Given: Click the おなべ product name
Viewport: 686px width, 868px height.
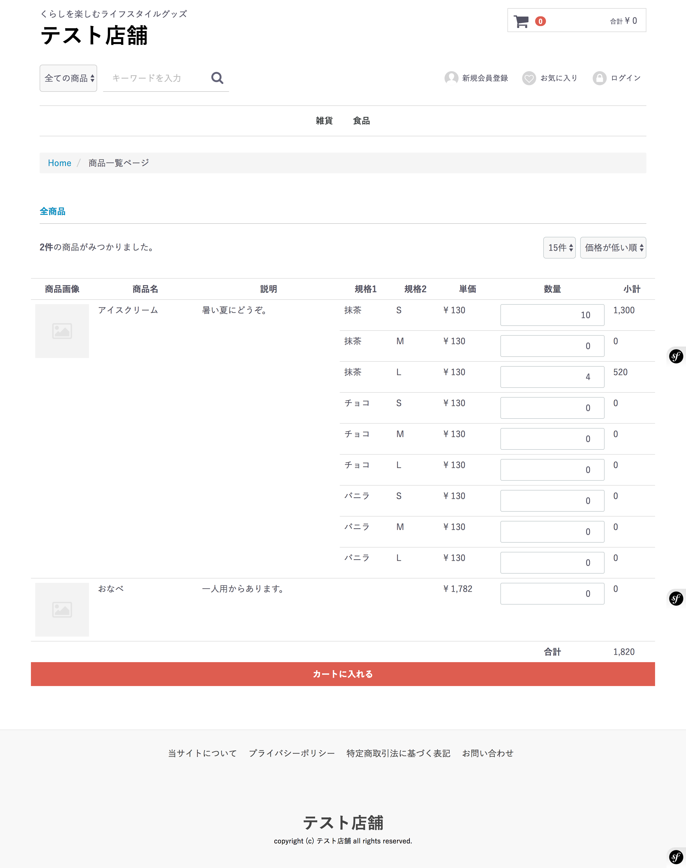Looking at the screenshot, I should click(111, 589).
